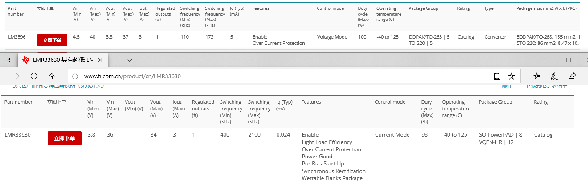
Task: Click Part number header in lower table
Action: coord(18,102)
